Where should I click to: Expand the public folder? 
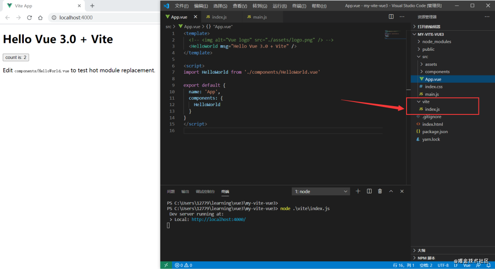(453, 49)
